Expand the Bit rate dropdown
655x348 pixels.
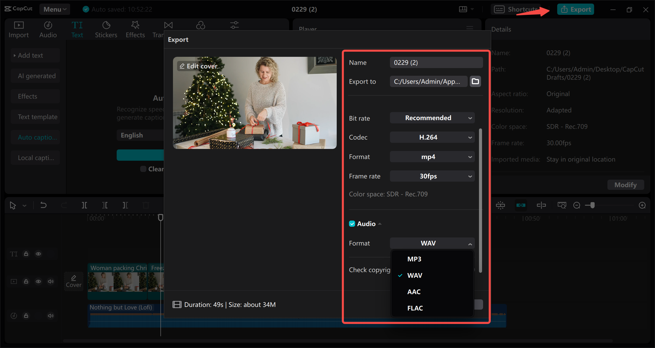click(432, 118)
